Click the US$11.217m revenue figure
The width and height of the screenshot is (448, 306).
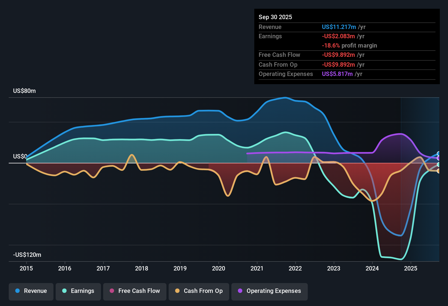[x=339, y=27]
